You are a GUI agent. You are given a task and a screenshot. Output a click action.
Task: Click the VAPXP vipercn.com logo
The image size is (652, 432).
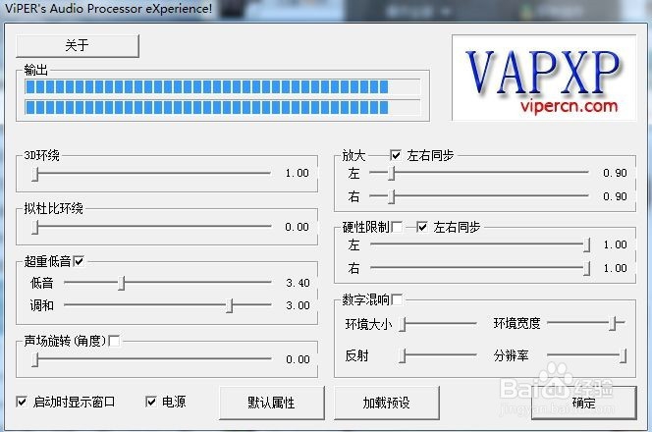[544, 79]
